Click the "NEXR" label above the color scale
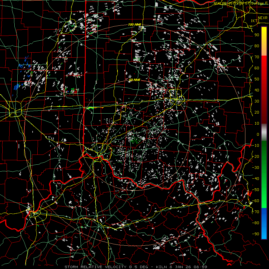269x269 pixels. click(x=263, y=18)
